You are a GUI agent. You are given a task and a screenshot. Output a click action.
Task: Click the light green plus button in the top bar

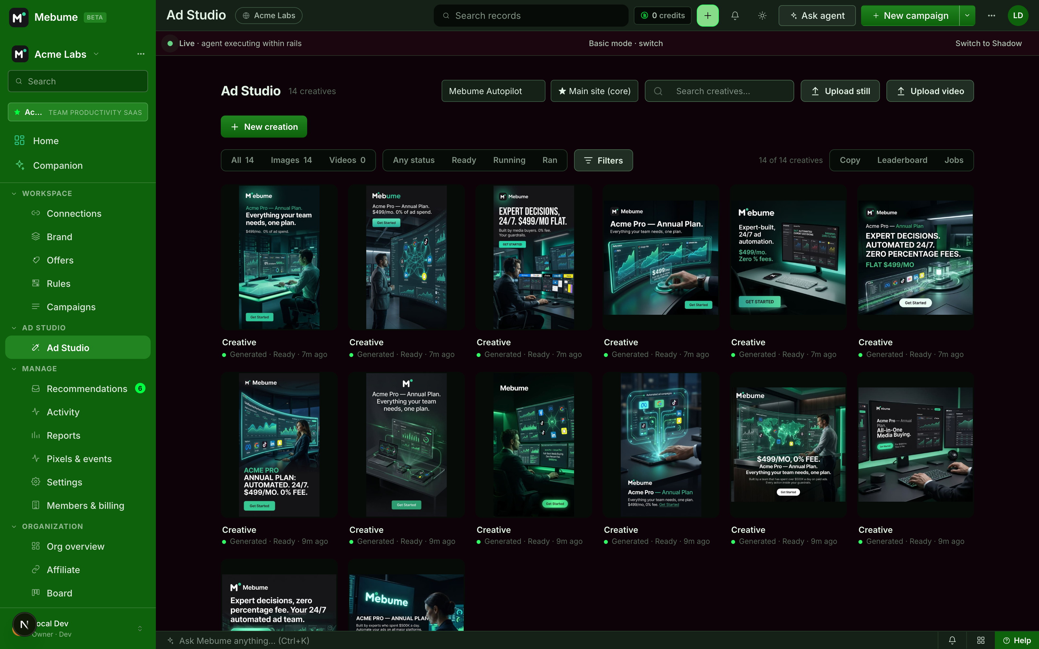(x=707, y=16)
